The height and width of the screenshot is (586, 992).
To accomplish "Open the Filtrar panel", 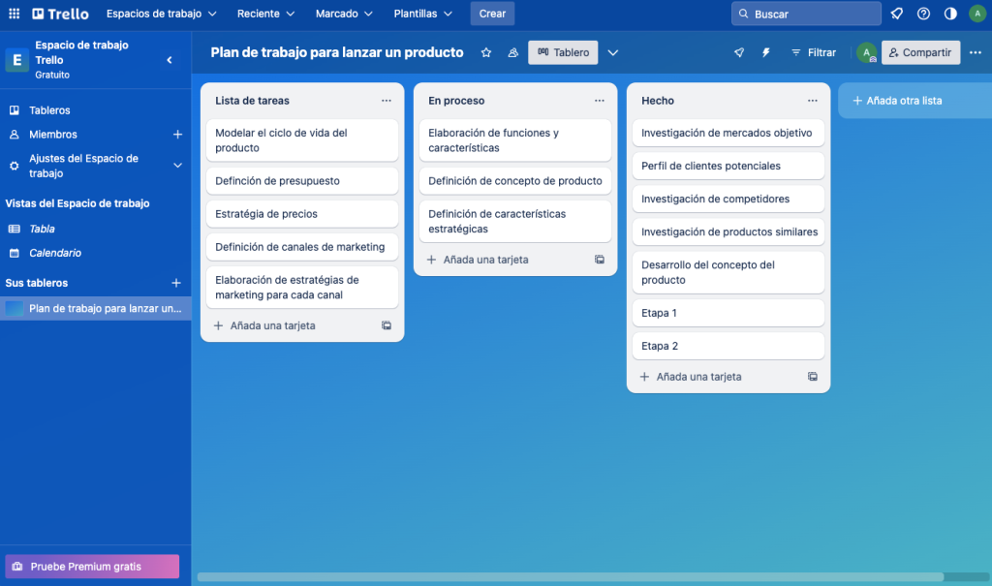I will click(x=813, y=52).
